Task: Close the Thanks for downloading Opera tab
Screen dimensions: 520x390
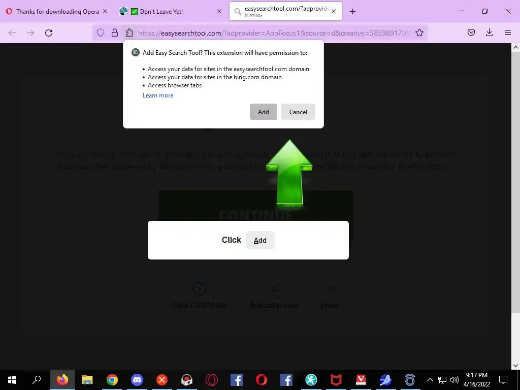Action: pos(105,11)
